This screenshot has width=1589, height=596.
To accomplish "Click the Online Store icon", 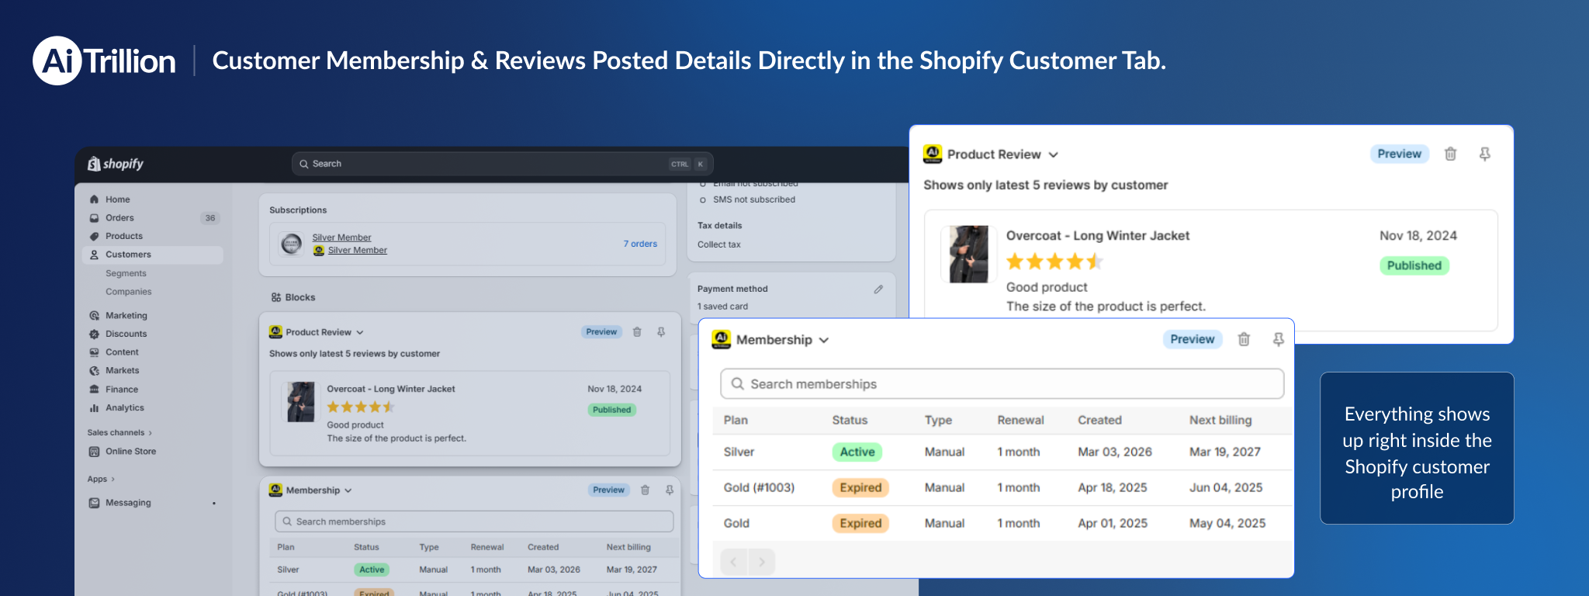I will pyautogui.click(x=94, y=452).
